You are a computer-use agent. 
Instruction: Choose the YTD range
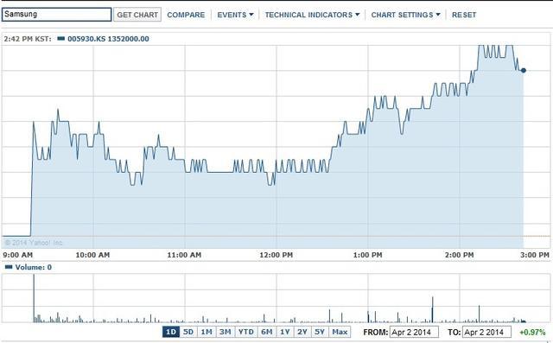(x=245, y=332)
